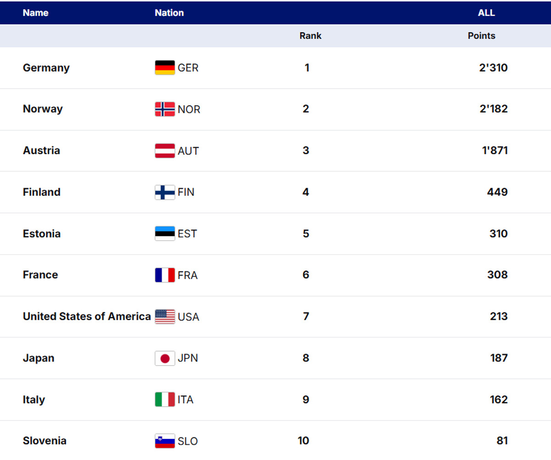Click the GER nation code
This screenshot has width=551, height=460.
pos(188,68)
